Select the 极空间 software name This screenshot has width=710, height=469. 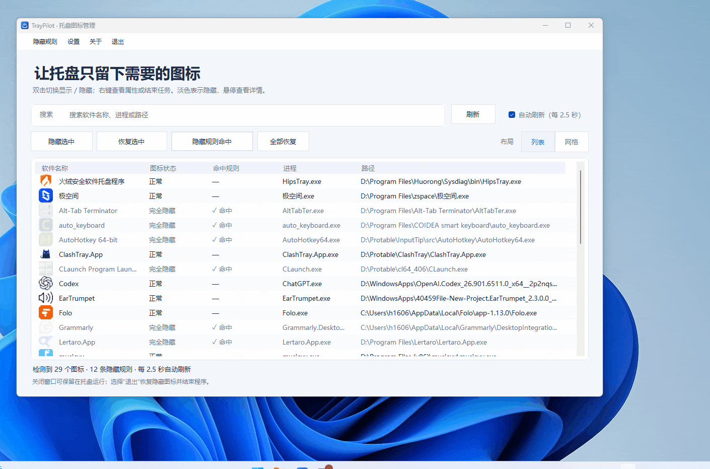tap(68, 196)
